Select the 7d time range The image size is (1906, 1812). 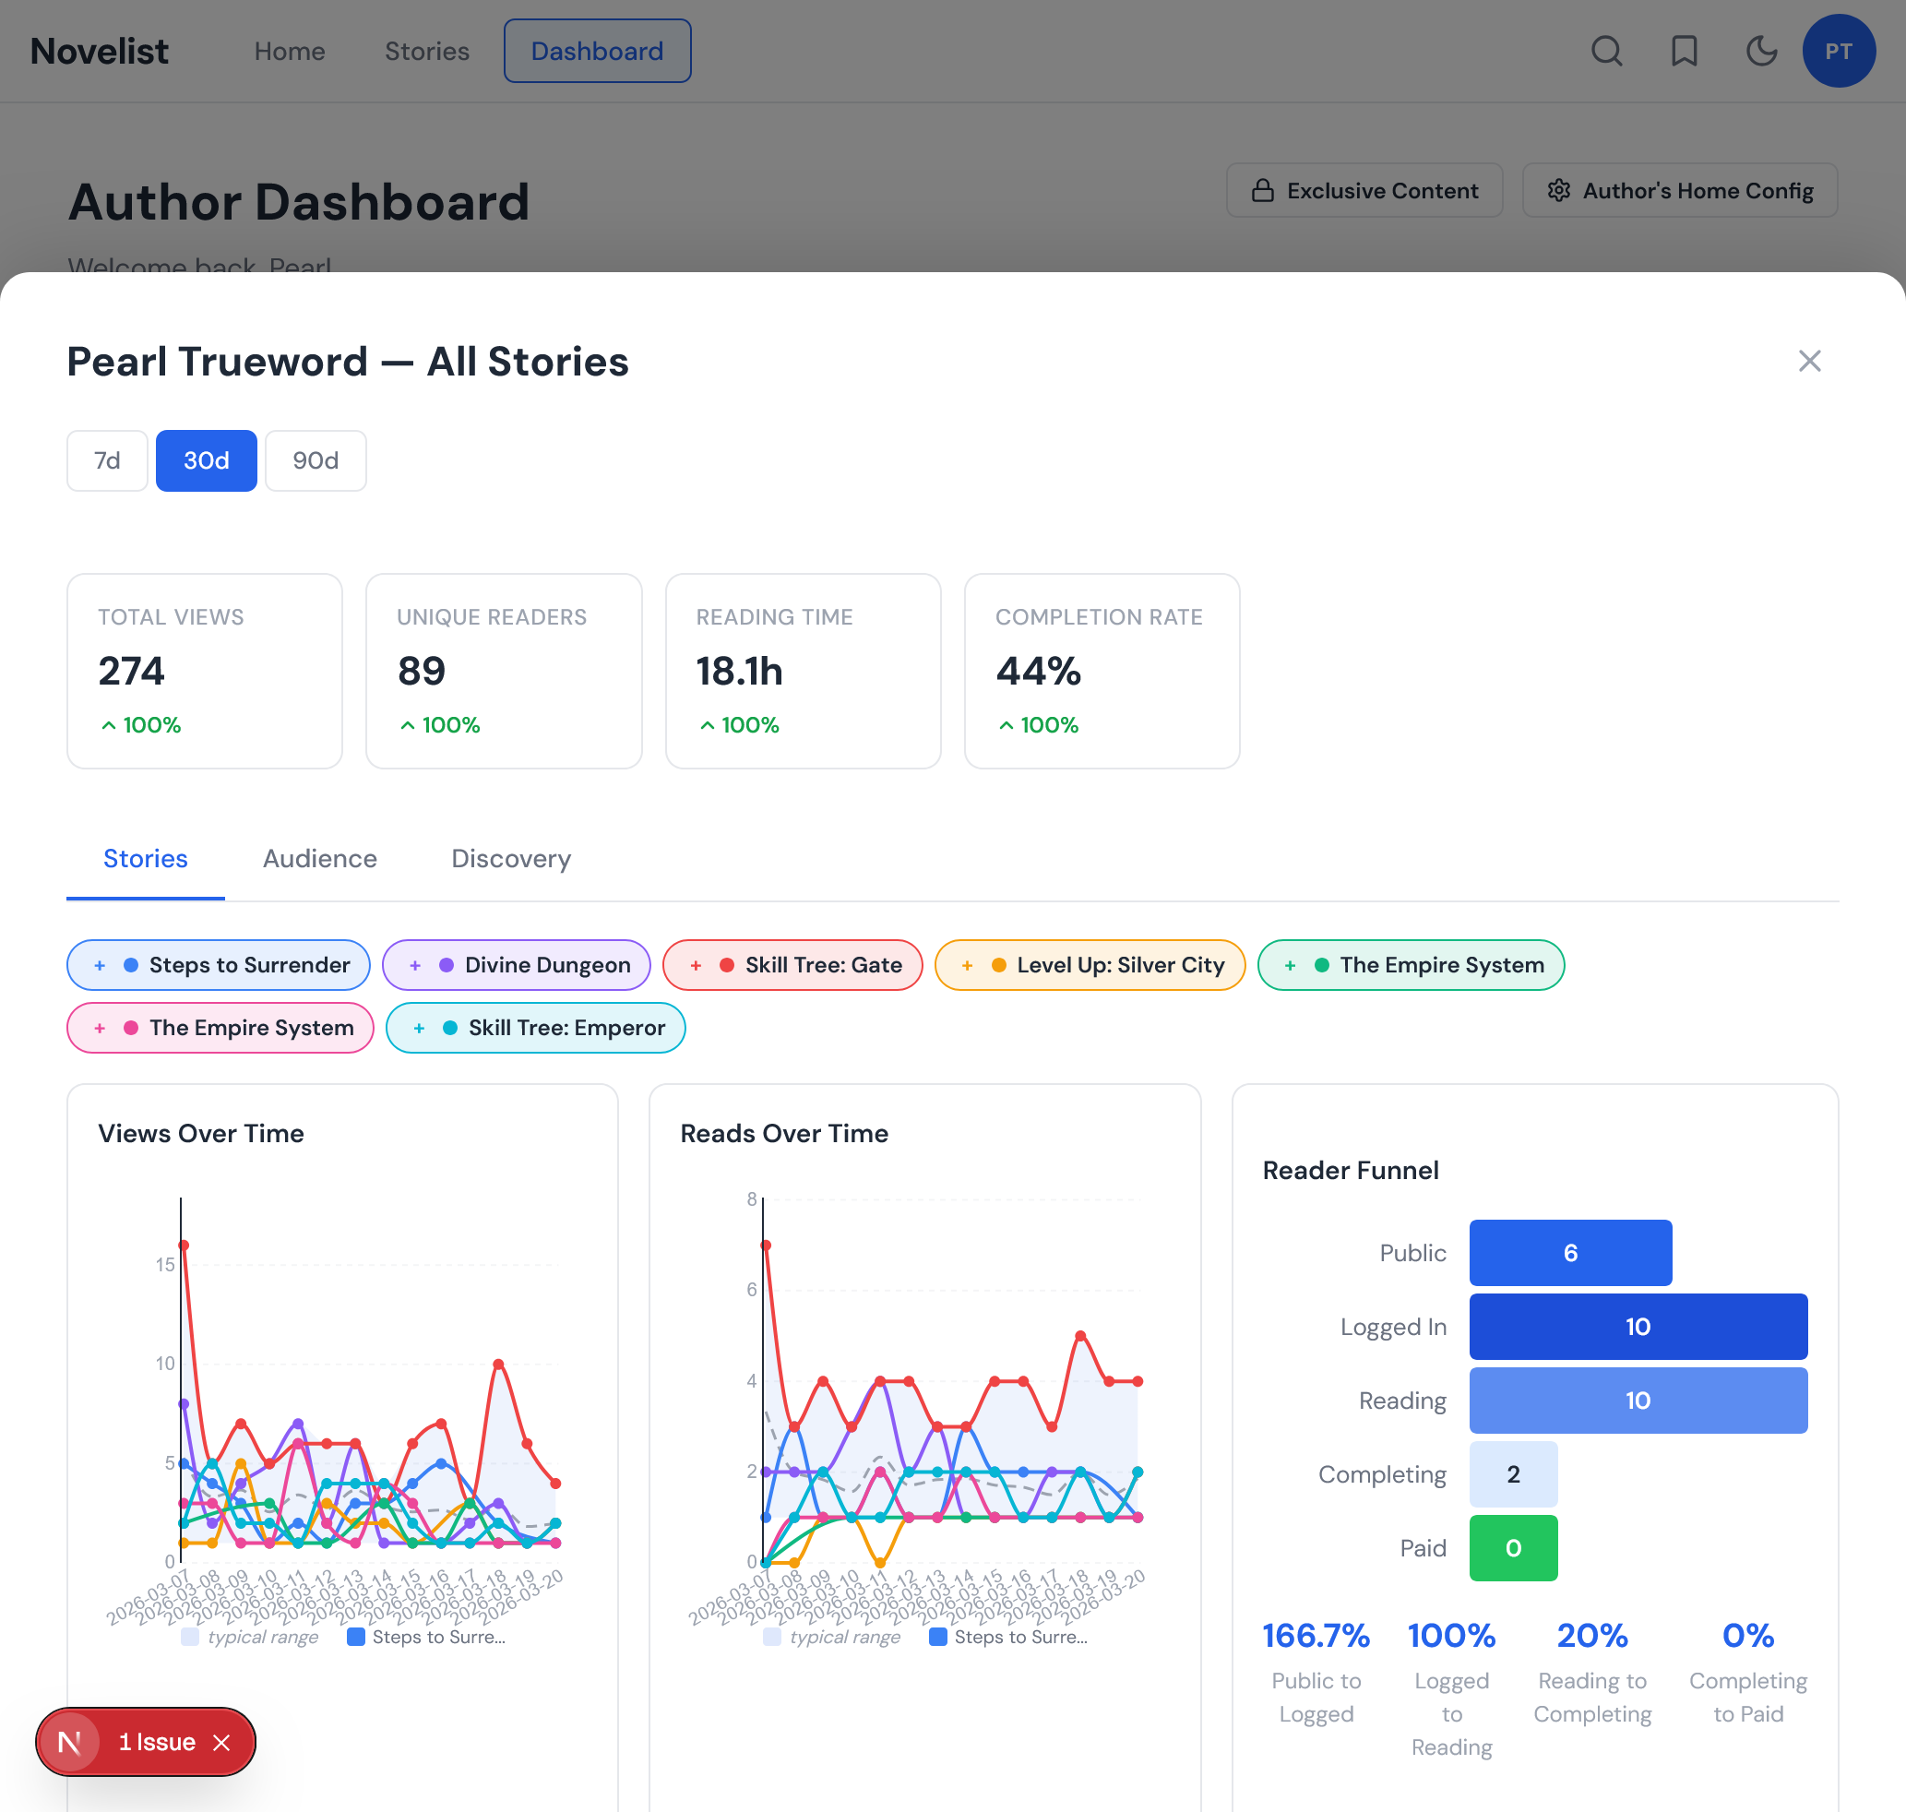106,460
